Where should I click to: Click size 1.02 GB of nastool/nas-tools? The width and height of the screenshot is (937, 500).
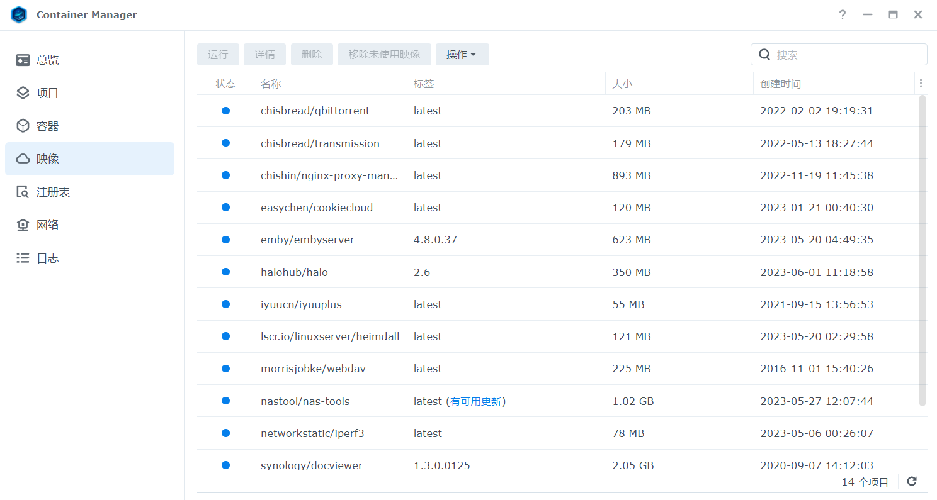pyautogui.click(x=633, y=401)
